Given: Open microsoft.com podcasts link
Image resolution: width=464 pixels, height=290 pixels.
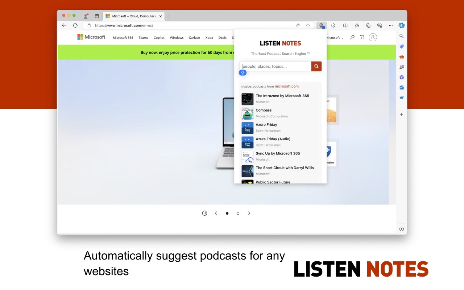Looking at the screenshot, I should (x=287, y=86).
